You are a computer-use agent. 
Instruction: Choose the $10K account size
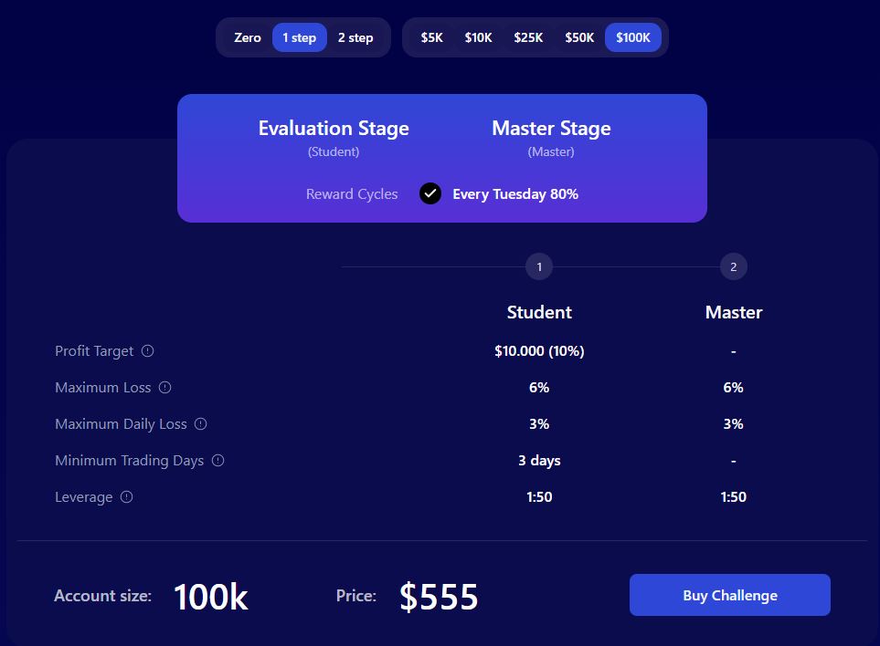(478, 37)
